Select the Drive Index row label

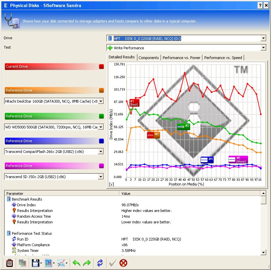(26, 205)
